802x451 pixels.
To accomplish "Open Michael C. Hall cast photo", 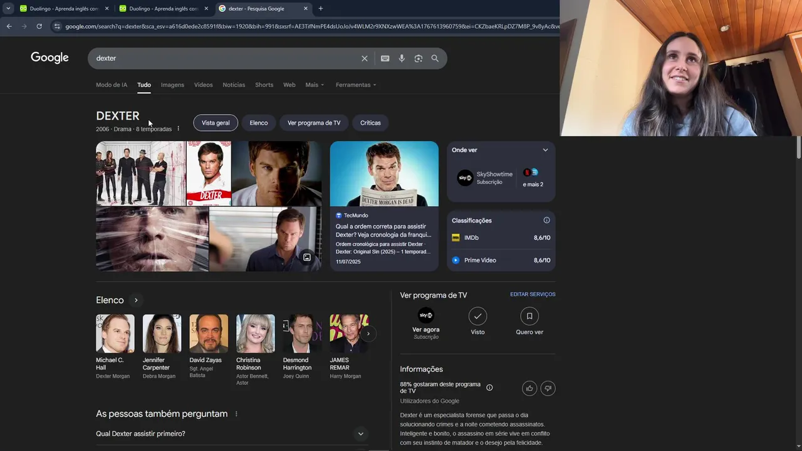I will [115, 333].
